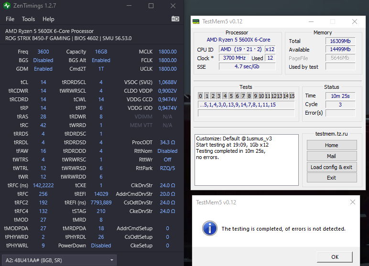Click the camera screenshot icon in ZenTimings
The image size is (369, 266).
[x=175, y=19]
